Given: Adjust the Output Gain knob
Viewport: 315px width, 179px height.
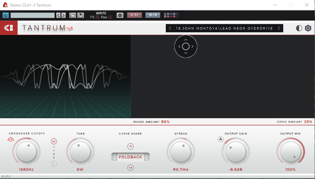Looking at the screenshot, I should (236, 152).
